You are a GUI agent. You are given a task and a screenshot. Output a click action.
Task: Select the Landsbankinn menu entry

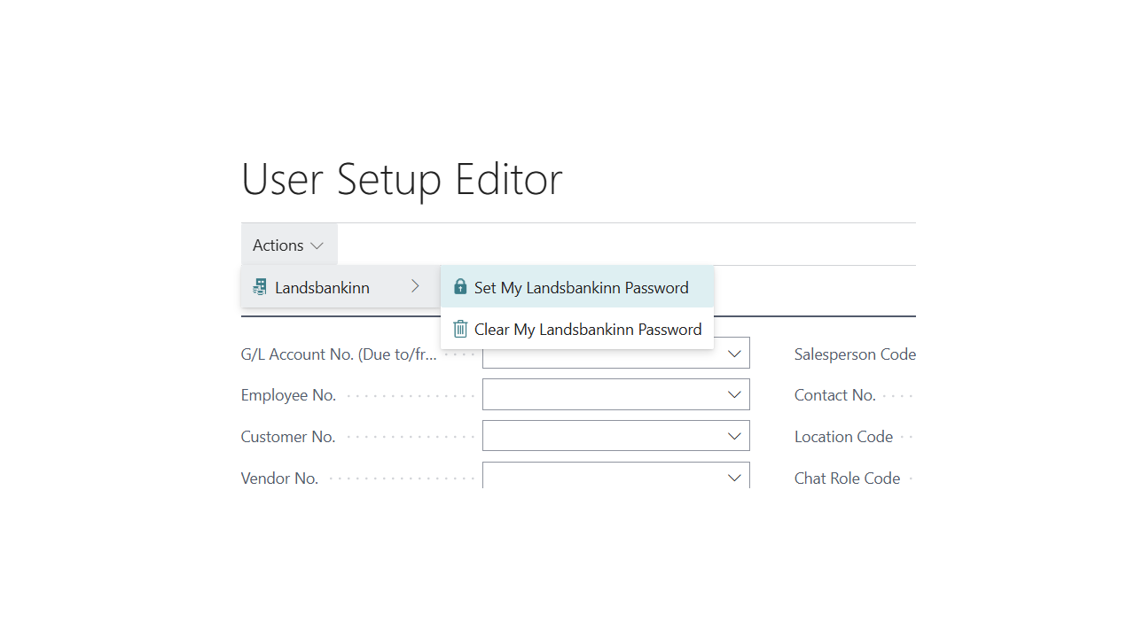click(340, 287)
